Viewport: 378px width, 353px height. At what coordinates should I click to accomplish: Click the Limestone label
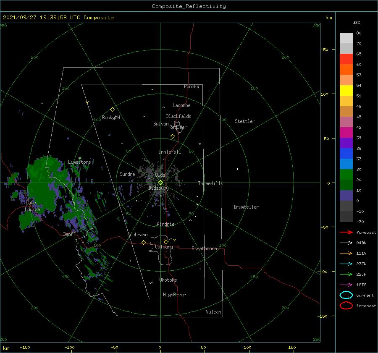(79, 162)
